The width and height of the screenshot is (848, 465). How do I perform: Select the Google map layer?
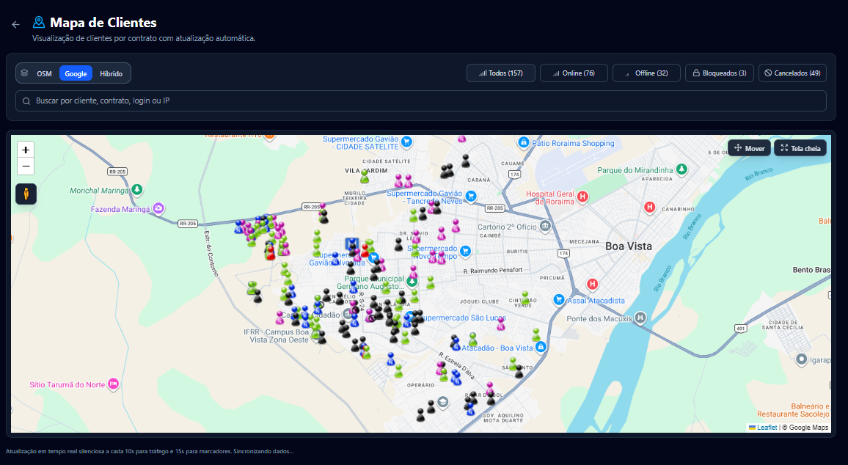click(x=76, y=73)
